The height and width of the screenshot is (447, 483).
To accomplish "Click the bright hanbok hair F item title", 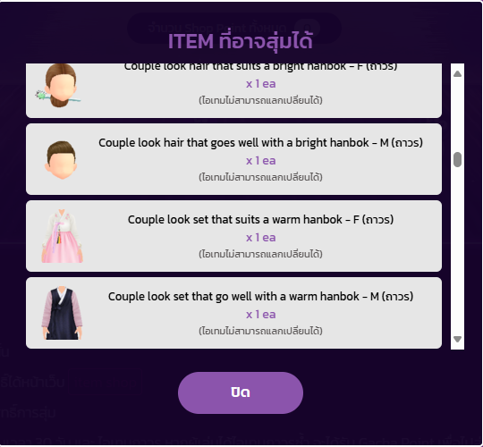I will click(x=260, y=67).
